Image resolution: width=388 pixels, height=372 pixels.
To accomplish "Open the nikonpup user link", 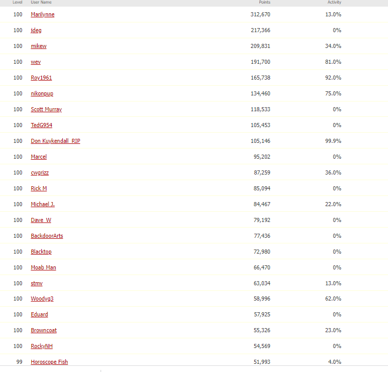I will (42, 93).
